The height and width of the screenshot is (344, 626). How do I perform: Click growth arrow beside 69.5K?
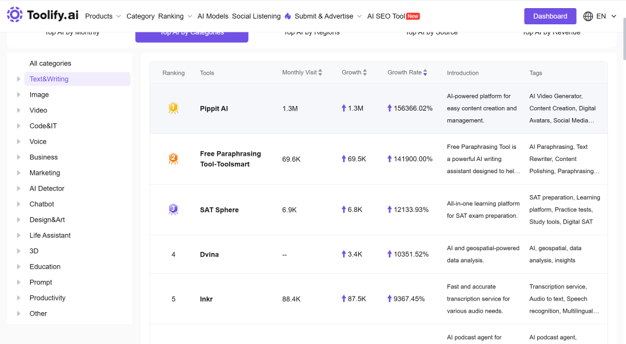[344, 159]
